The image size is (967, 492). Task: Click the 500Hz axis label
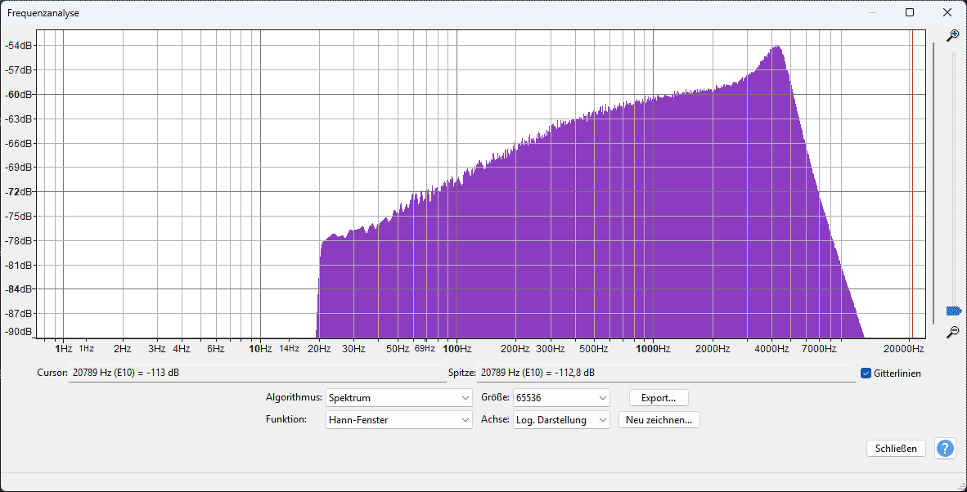point(595,348)
